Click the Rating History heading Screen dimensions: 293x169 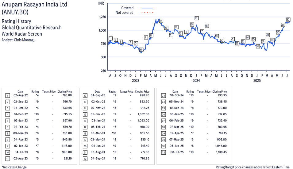point(16,21)
